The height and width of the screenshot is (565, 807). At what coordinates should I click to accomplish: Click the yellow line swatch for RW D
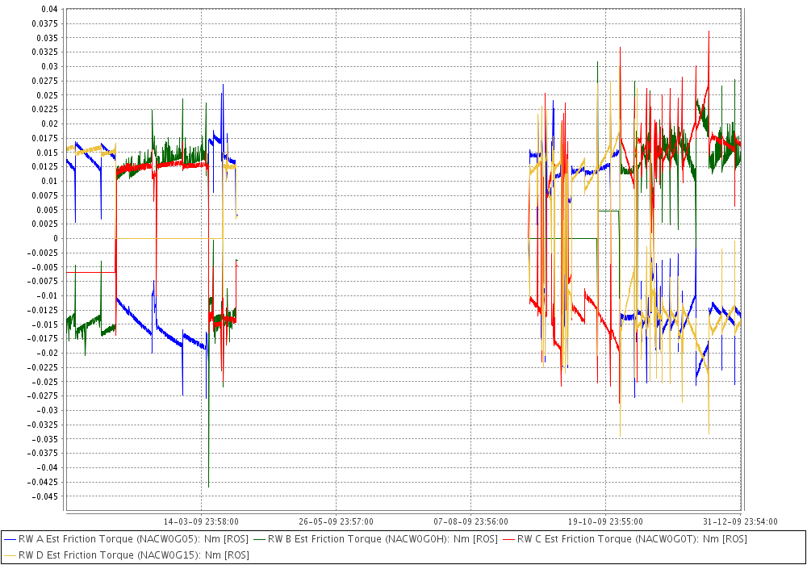click(x=10, y=555)
